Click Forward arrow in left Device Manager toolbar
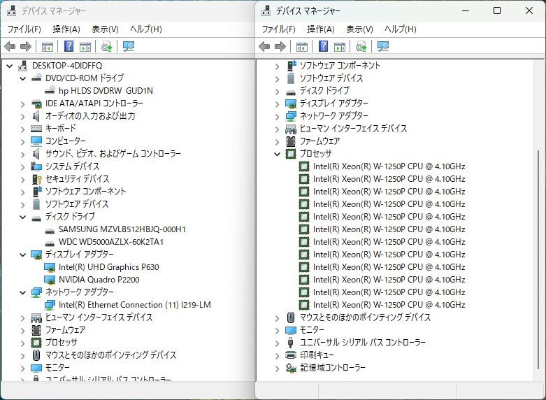546x400 pixels. (x=26, y=46)
